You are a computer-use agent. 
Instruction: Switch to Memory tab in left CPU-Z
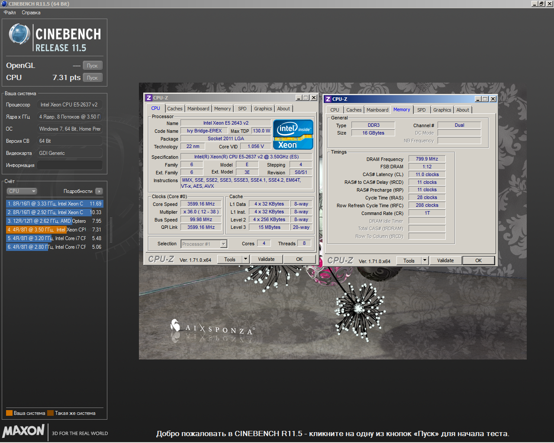pos(222,109)
